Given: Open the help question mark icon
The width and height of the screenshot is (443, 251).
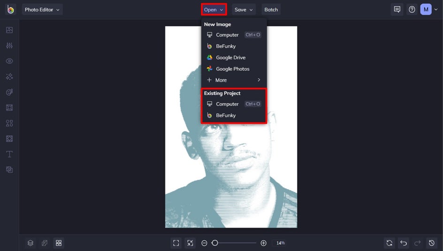Looking at the screenshot, I should pyautogui.click(x=412, y=9).
